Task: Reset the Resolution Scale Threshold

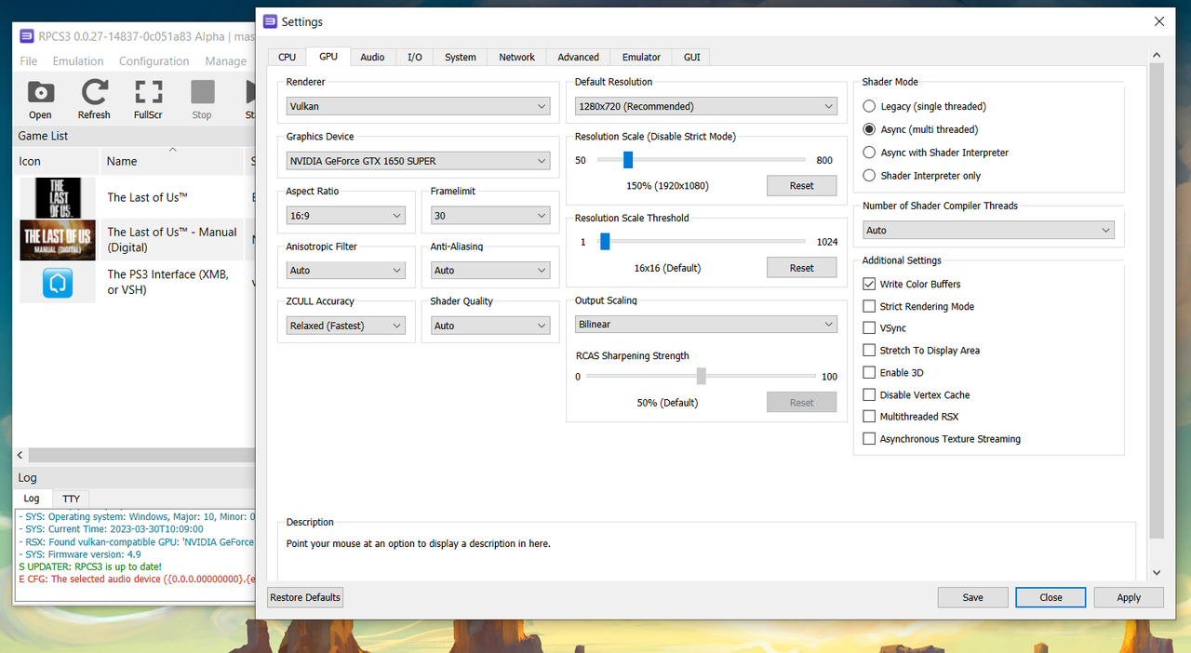Action: pos(801,268)
